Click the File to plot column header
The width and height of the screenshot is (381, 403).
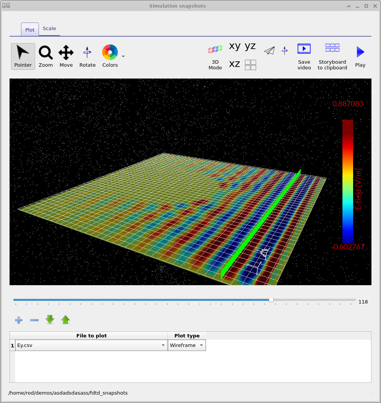(x=91, y=336)
